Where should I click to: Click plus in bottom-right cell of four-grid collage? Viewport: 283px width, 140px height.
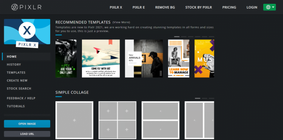[127, 129]
